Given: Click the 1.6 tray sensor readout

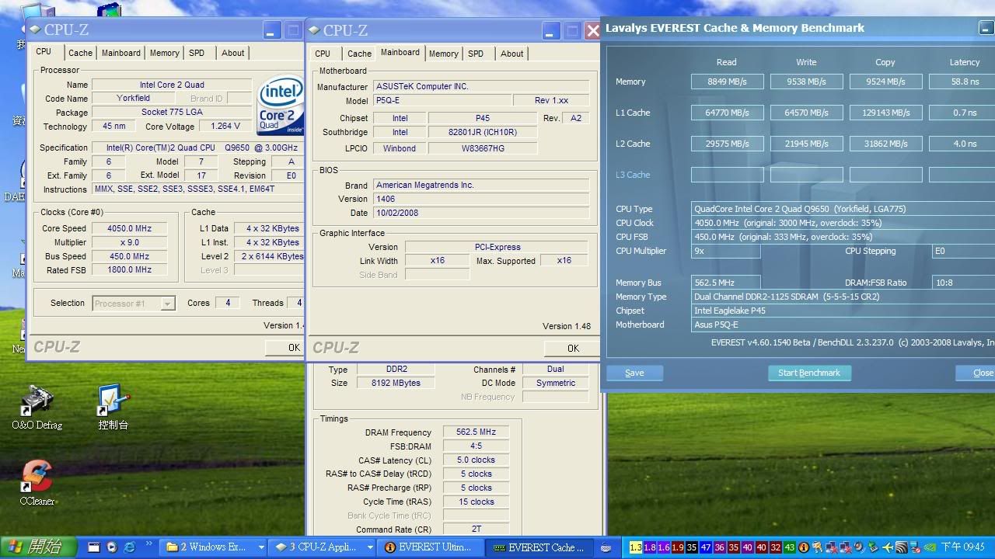Looking at the screenshot, I should click(x=664, y=547).
